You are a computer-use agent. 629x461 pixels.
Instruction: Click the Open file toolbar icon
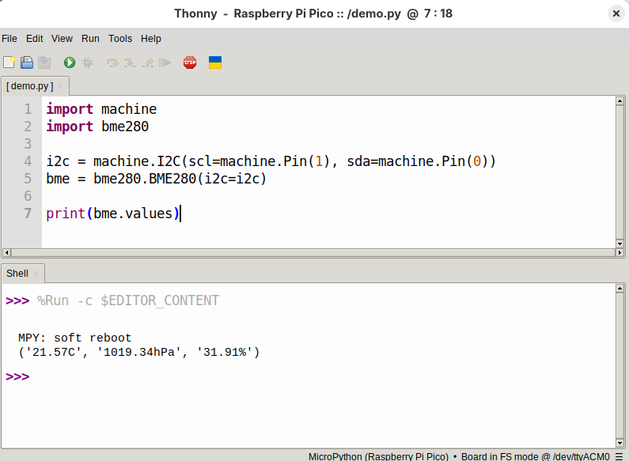[x=27, y=62]
